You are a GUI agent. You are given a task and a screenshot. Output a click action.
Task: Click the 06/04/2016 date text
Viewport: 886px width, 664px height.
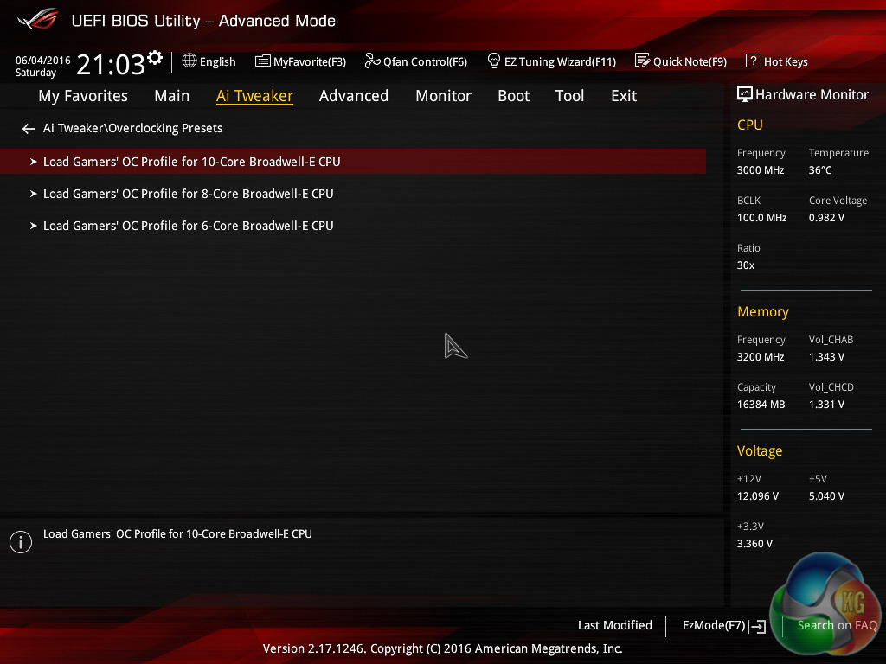[x=43, y=60]
